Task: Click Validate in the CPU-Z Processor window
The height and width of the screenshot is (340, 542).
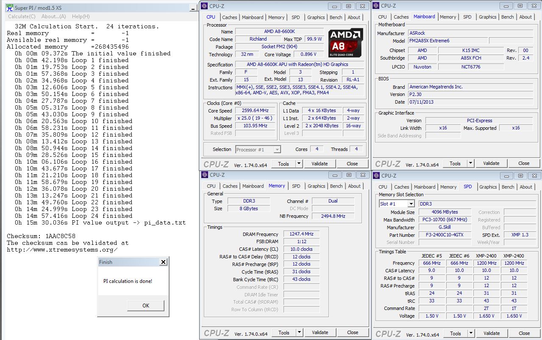Action: [320, 164]
